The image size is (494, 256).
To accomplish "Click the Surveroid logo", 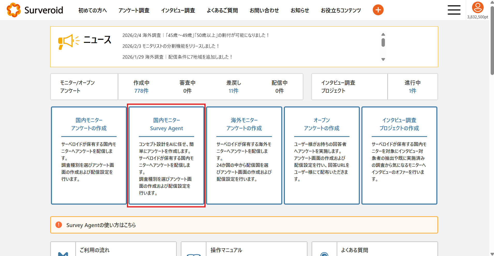I will click(35, 10).
